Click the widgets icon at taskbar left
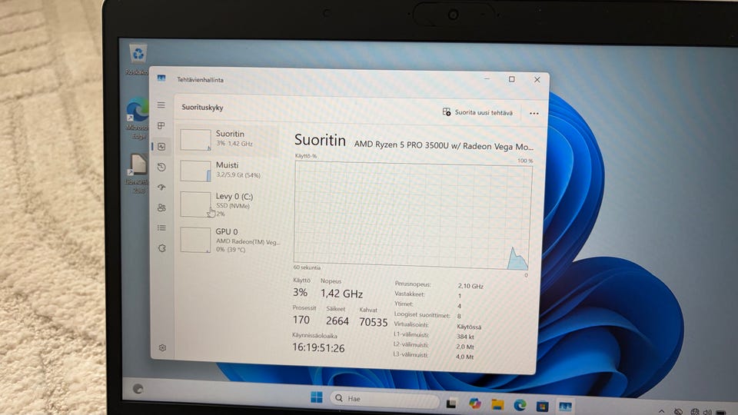This screenshot has height=415, width=738. click(x=138, y=389)
